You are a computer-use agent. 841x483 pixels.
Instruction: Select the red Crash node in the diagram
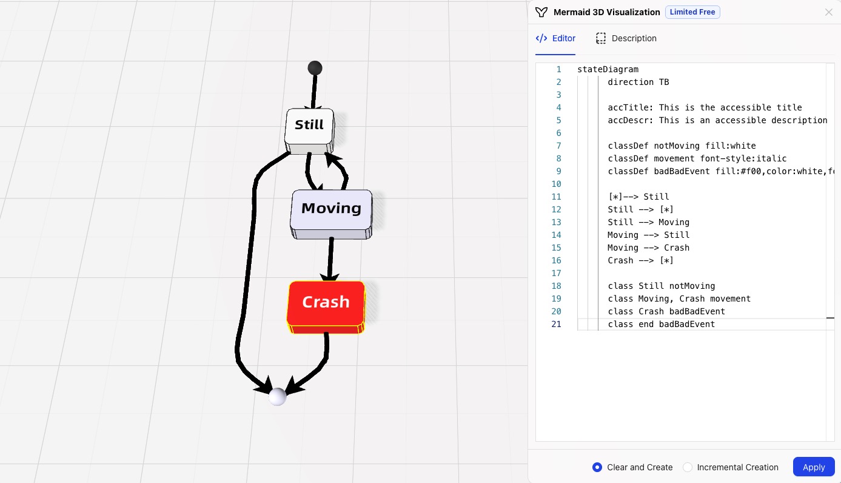(x=326, y=302)
